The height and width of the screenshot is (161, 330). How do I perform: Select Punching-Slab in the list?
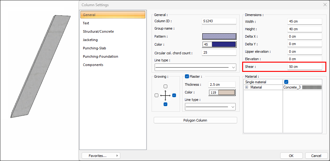tap(94, 48)
